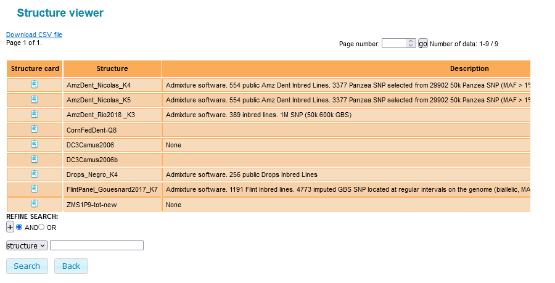This screenshot has width=555, height=283.
Task: Open structure card for CornFedDent-Q8
Action: tap(35, 129)
